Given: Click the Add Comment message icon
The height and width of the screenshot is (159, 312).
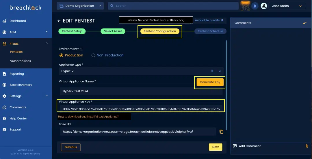Looking at the screenshot, I should pos(235,146).
